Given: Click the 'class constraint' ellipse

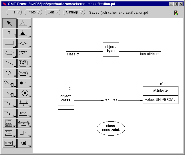Looking at the screenshot, I should [111, 128].
